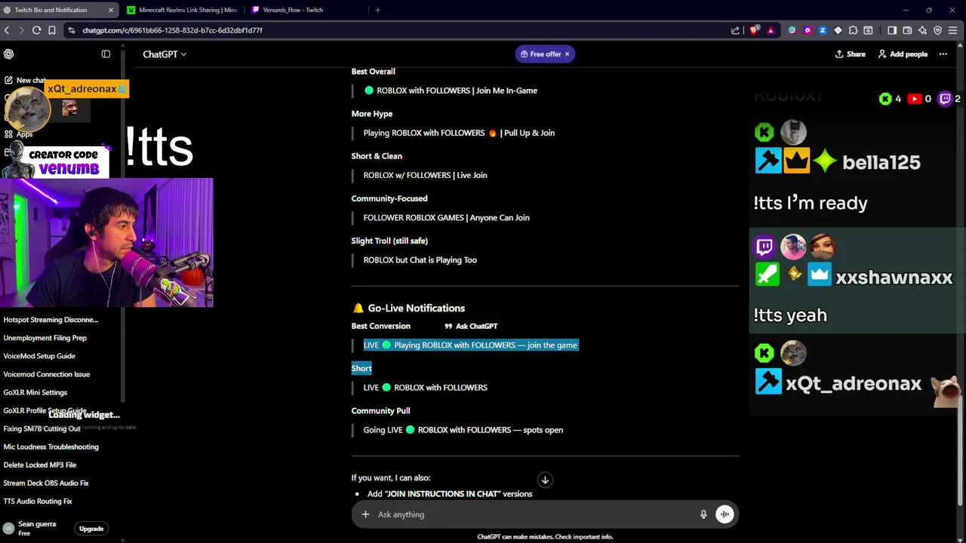Click 'Going LIVE ROBLOX with FOLLOWERS — spots open'
The width and height of the screenshot is (966, 543).
tap(463, 430)
